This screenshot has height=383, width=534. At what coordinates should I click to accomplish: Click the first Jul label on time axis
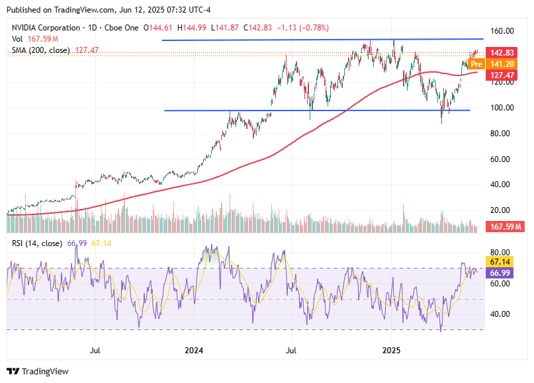95,351
